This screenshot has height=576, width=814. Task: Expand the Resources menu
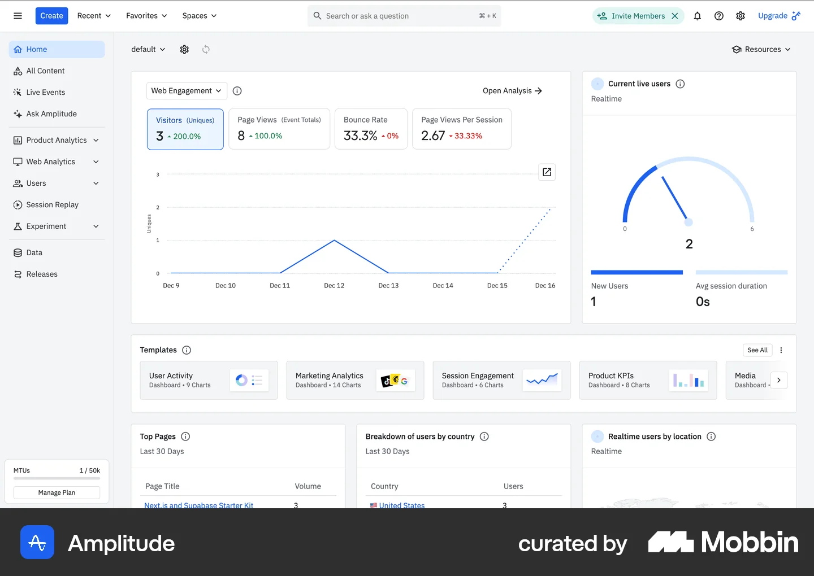(761, 50)
